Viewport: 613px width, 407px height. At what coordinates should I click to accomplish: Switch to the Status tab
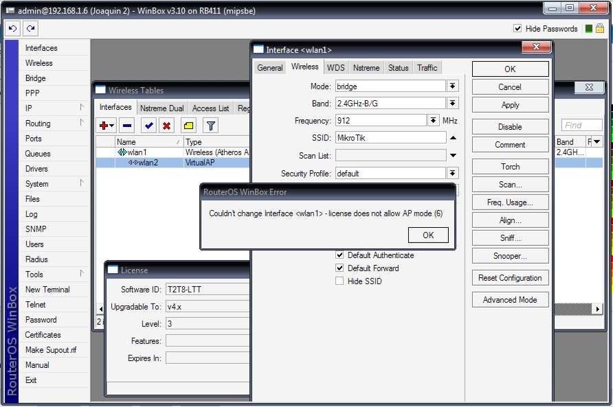[x=399, y=67]
